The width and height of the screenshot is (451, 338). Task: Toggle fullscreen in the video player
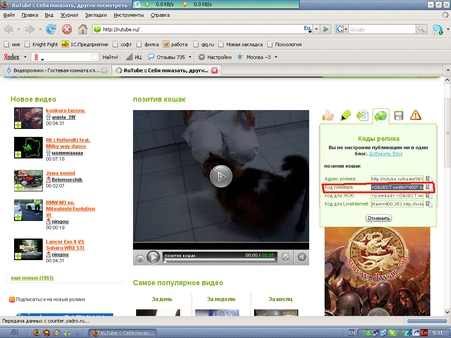tap(285, 257)
